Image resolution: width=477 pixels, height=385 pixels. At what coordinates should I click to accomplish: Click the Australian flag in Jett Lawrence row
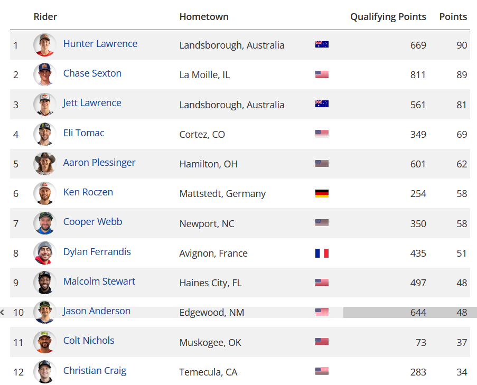click(322, 104)
